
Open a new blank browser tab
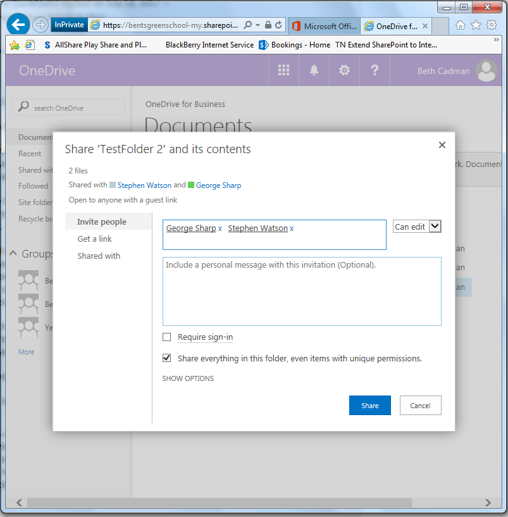click(x=440, y=26)
